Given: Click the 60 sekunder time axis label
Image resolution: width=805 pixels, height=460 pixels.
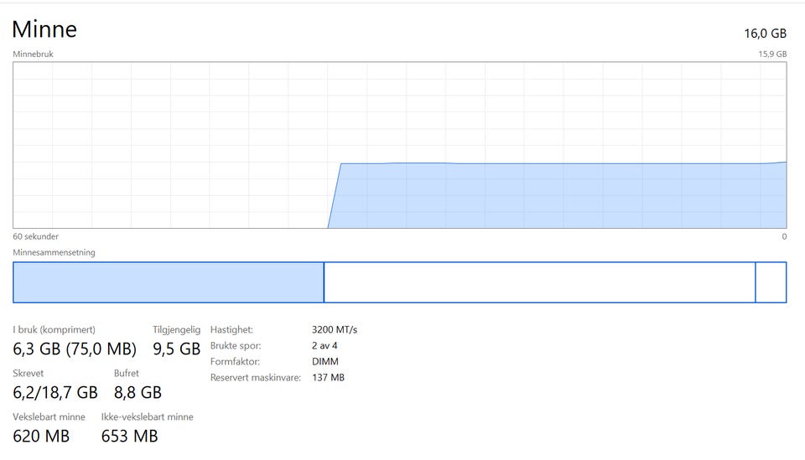Looking at the screenshot, I should click(x=36, y=236).
